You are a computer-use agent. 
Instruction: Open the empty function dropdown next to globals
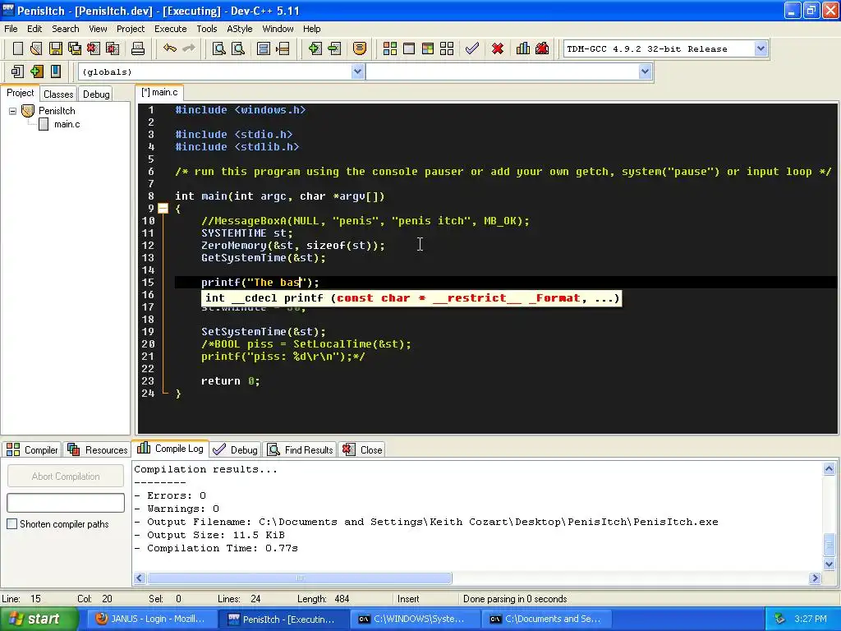(x=646, y=71)
